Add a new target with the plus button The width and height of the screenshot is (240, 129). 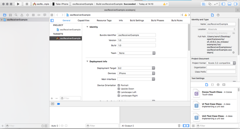(x=52, y=98)
